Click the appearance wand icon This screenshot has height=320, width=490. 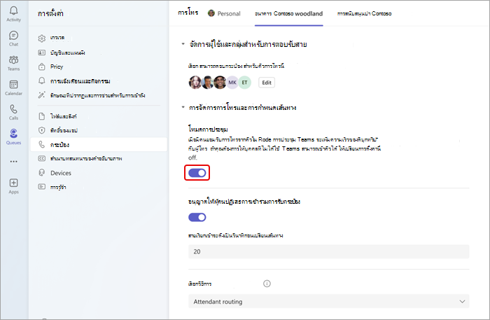tap(41, 95)
